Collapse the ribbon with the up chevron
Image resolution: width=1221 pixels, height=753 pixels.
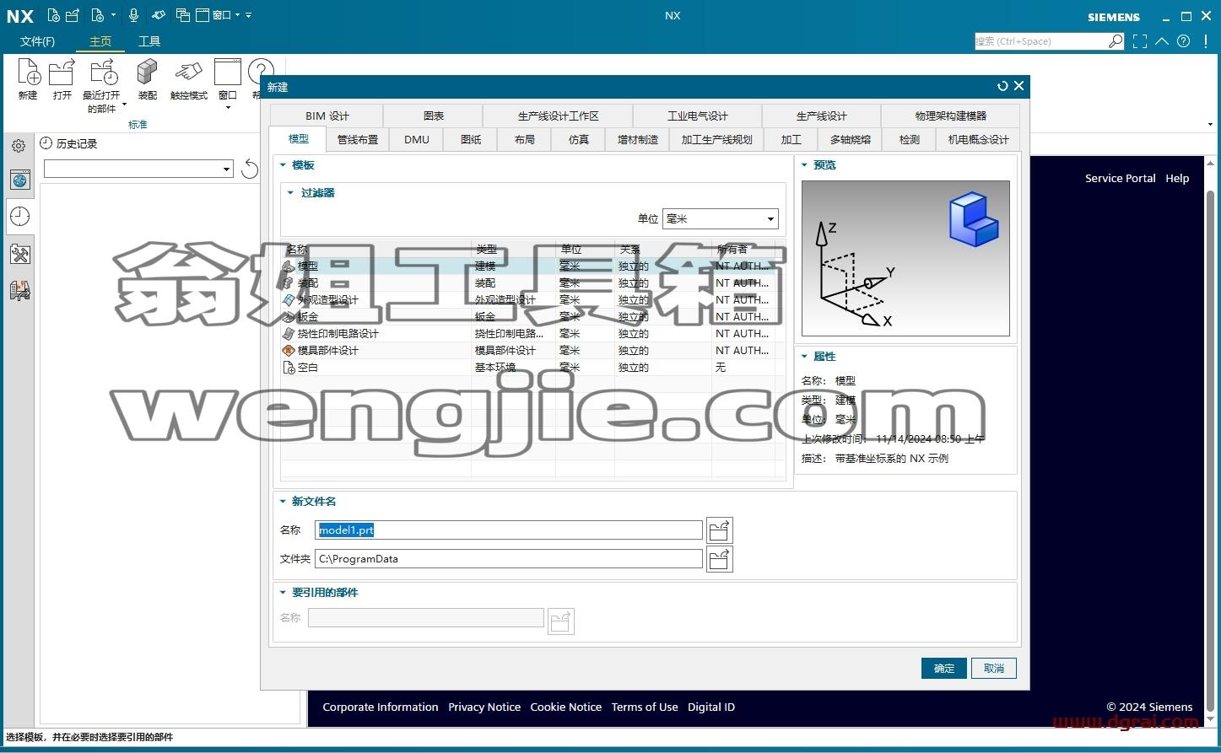tap(1162, 40)
